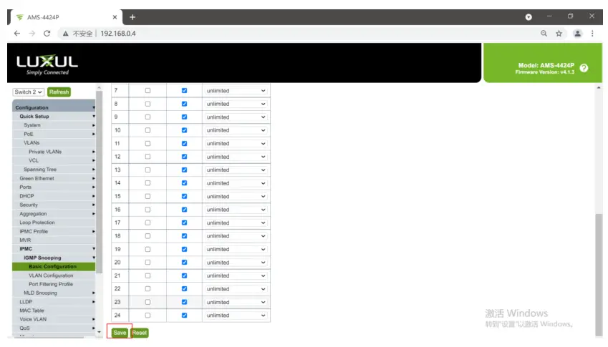Open the MVR menu item
Viewport: 608px width, 347px height.
tap(54, 240)
